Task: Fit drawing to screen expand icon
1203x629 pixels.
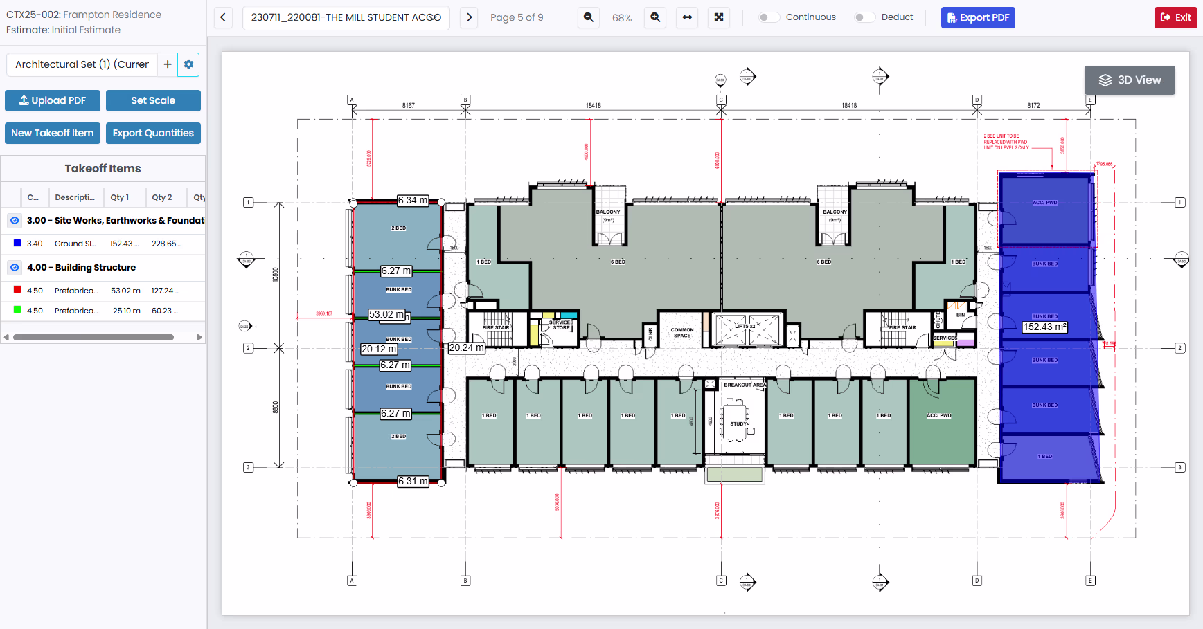Action: pos(719,17)
